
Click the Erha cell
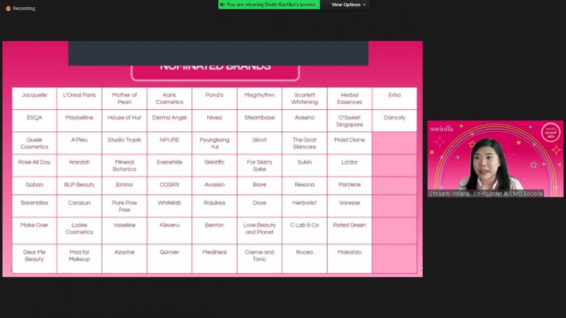(x=395, y=98)
